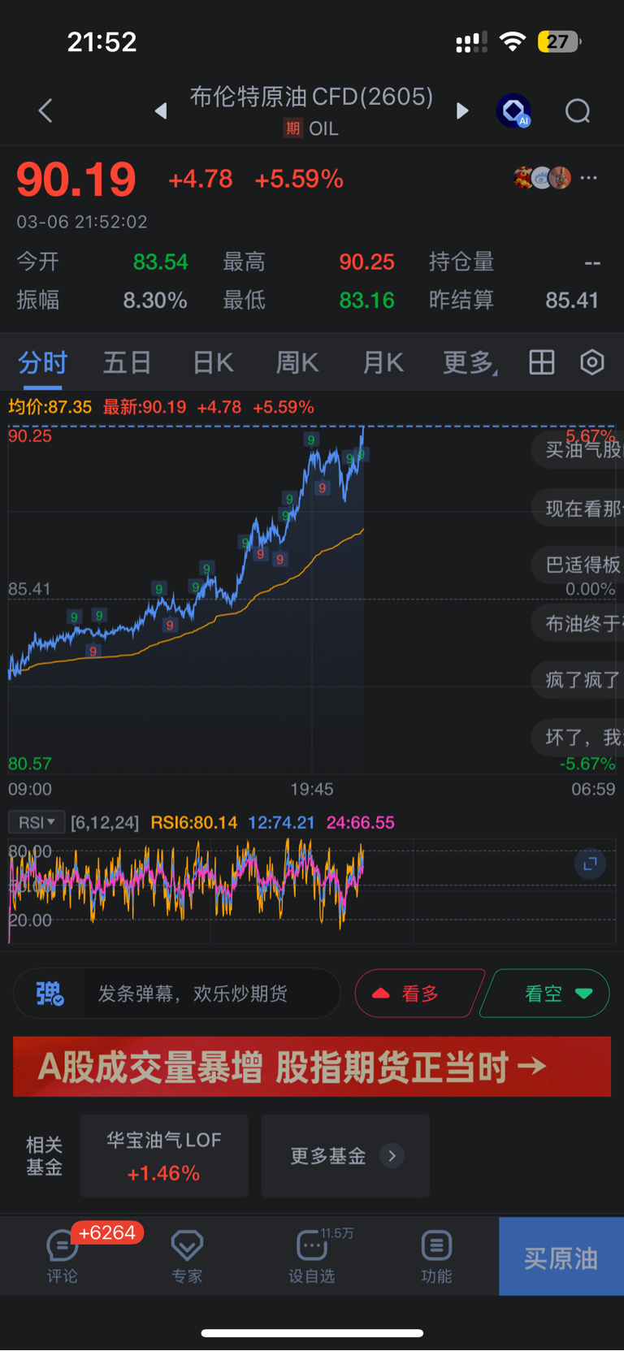Open 更多基金 more funds button
The height and width of the screenshot is (1351, 624).
pyautogui.click(x=345, y=1155)
